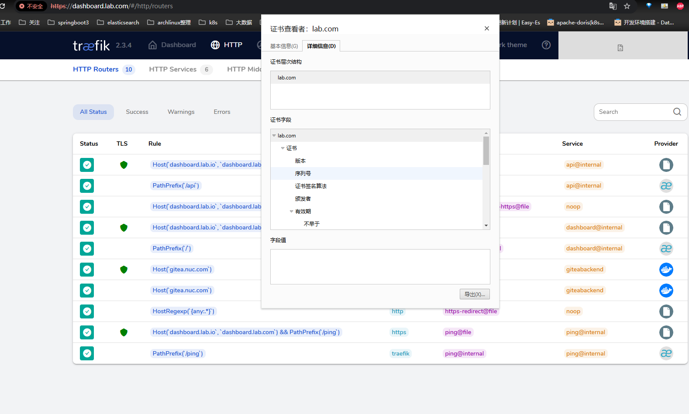The image size is (689, 414).
Task: Click internal provider icon in traefik entrypoint row
Action: (x=666, y=353)
